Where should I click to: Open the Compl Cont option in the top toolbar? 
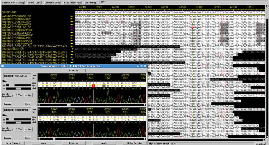(34, 2)
